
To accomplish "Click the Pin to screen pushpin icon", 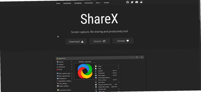I will click(96, 80).
